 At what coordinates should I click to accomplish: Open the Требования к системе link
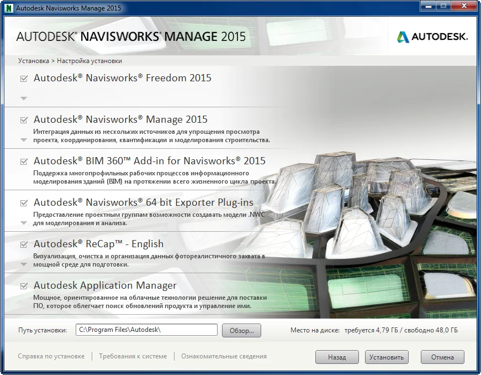click(133, 356)
